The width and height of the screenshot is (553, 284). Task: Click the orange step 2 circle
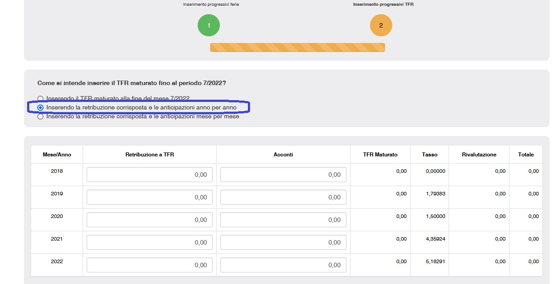pyautogui.click(x=381, y=26)
